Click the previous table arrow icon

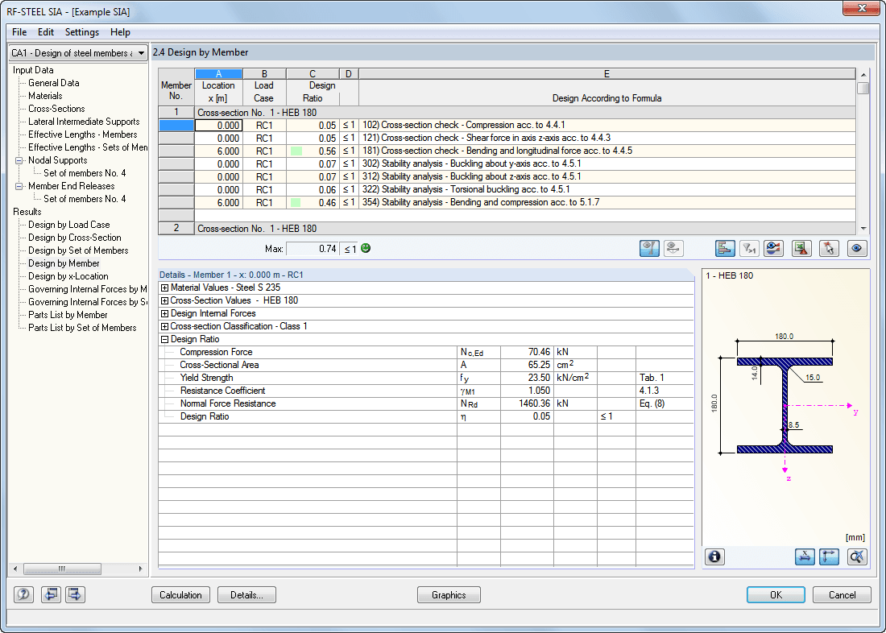(x=51, y=594)
